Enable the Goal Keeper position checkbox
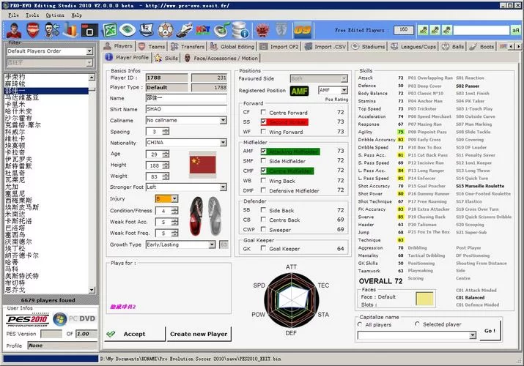 [264, 249]
